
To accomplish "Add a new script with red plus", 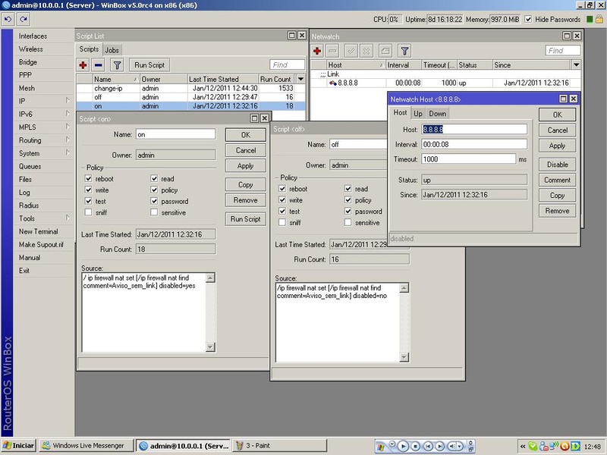I will pos(83,65).
